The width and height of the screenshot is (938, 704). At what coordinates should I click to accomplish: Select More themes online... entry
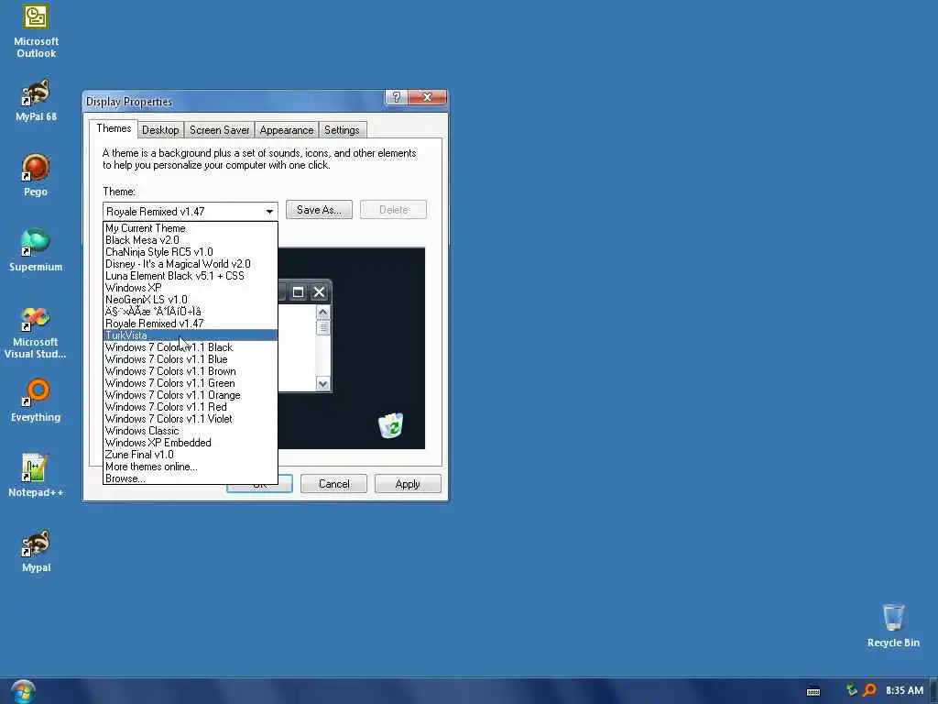pos(191,467)
